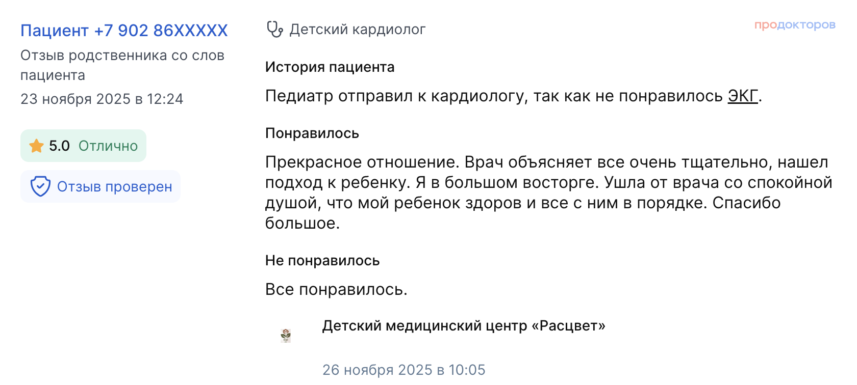The height and width of the screenshot is (385, 857).
Task: Click the 5.0 score number
Action: click(x=59, y=146)
